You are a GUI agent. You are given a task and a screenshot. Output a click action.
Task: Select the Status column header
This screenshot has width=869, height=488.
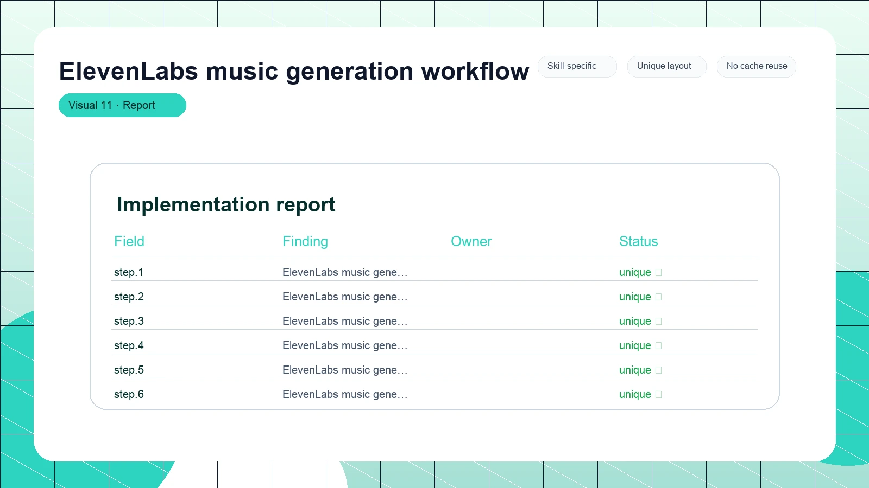[639, 241]
